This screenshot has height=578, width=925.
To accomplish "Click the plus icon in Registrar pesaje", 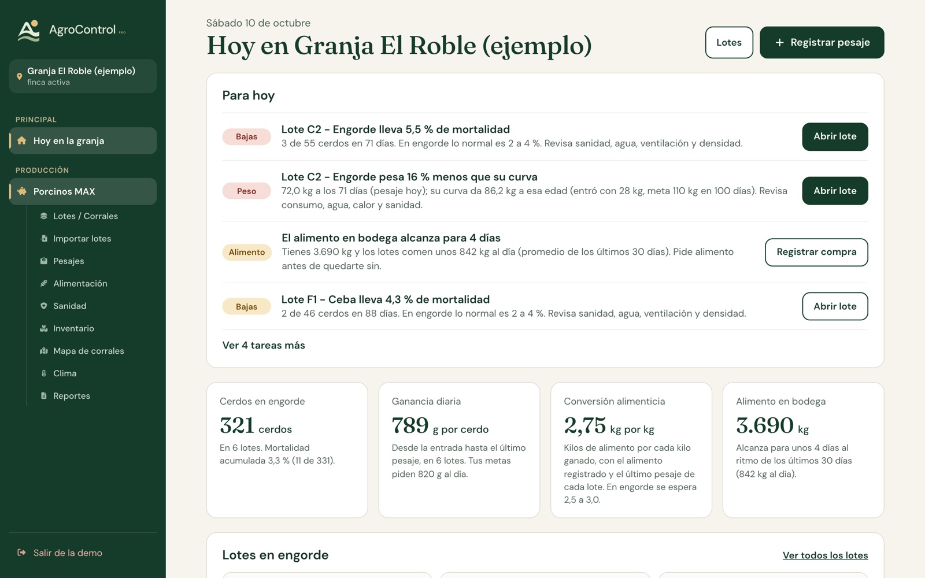I will (779, 42).
